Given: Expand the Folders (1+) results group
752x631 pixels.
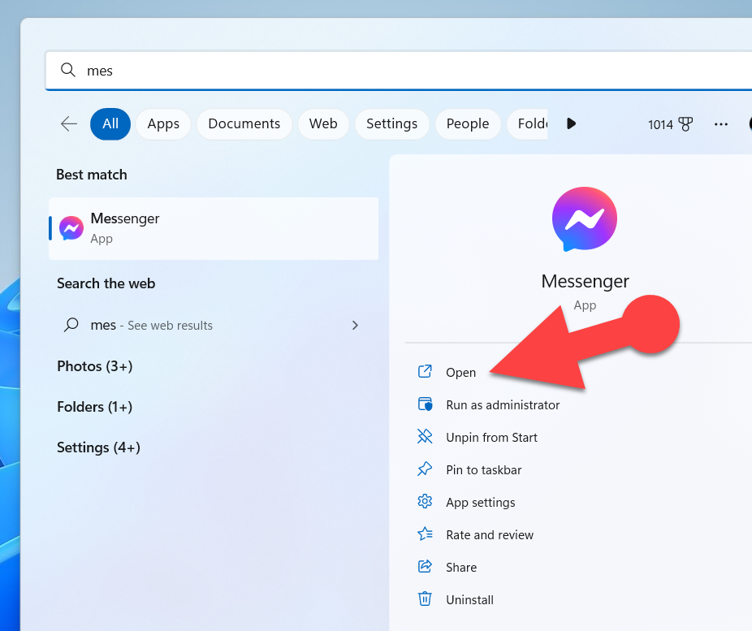Looking at the screenshot, I should 94,407.
